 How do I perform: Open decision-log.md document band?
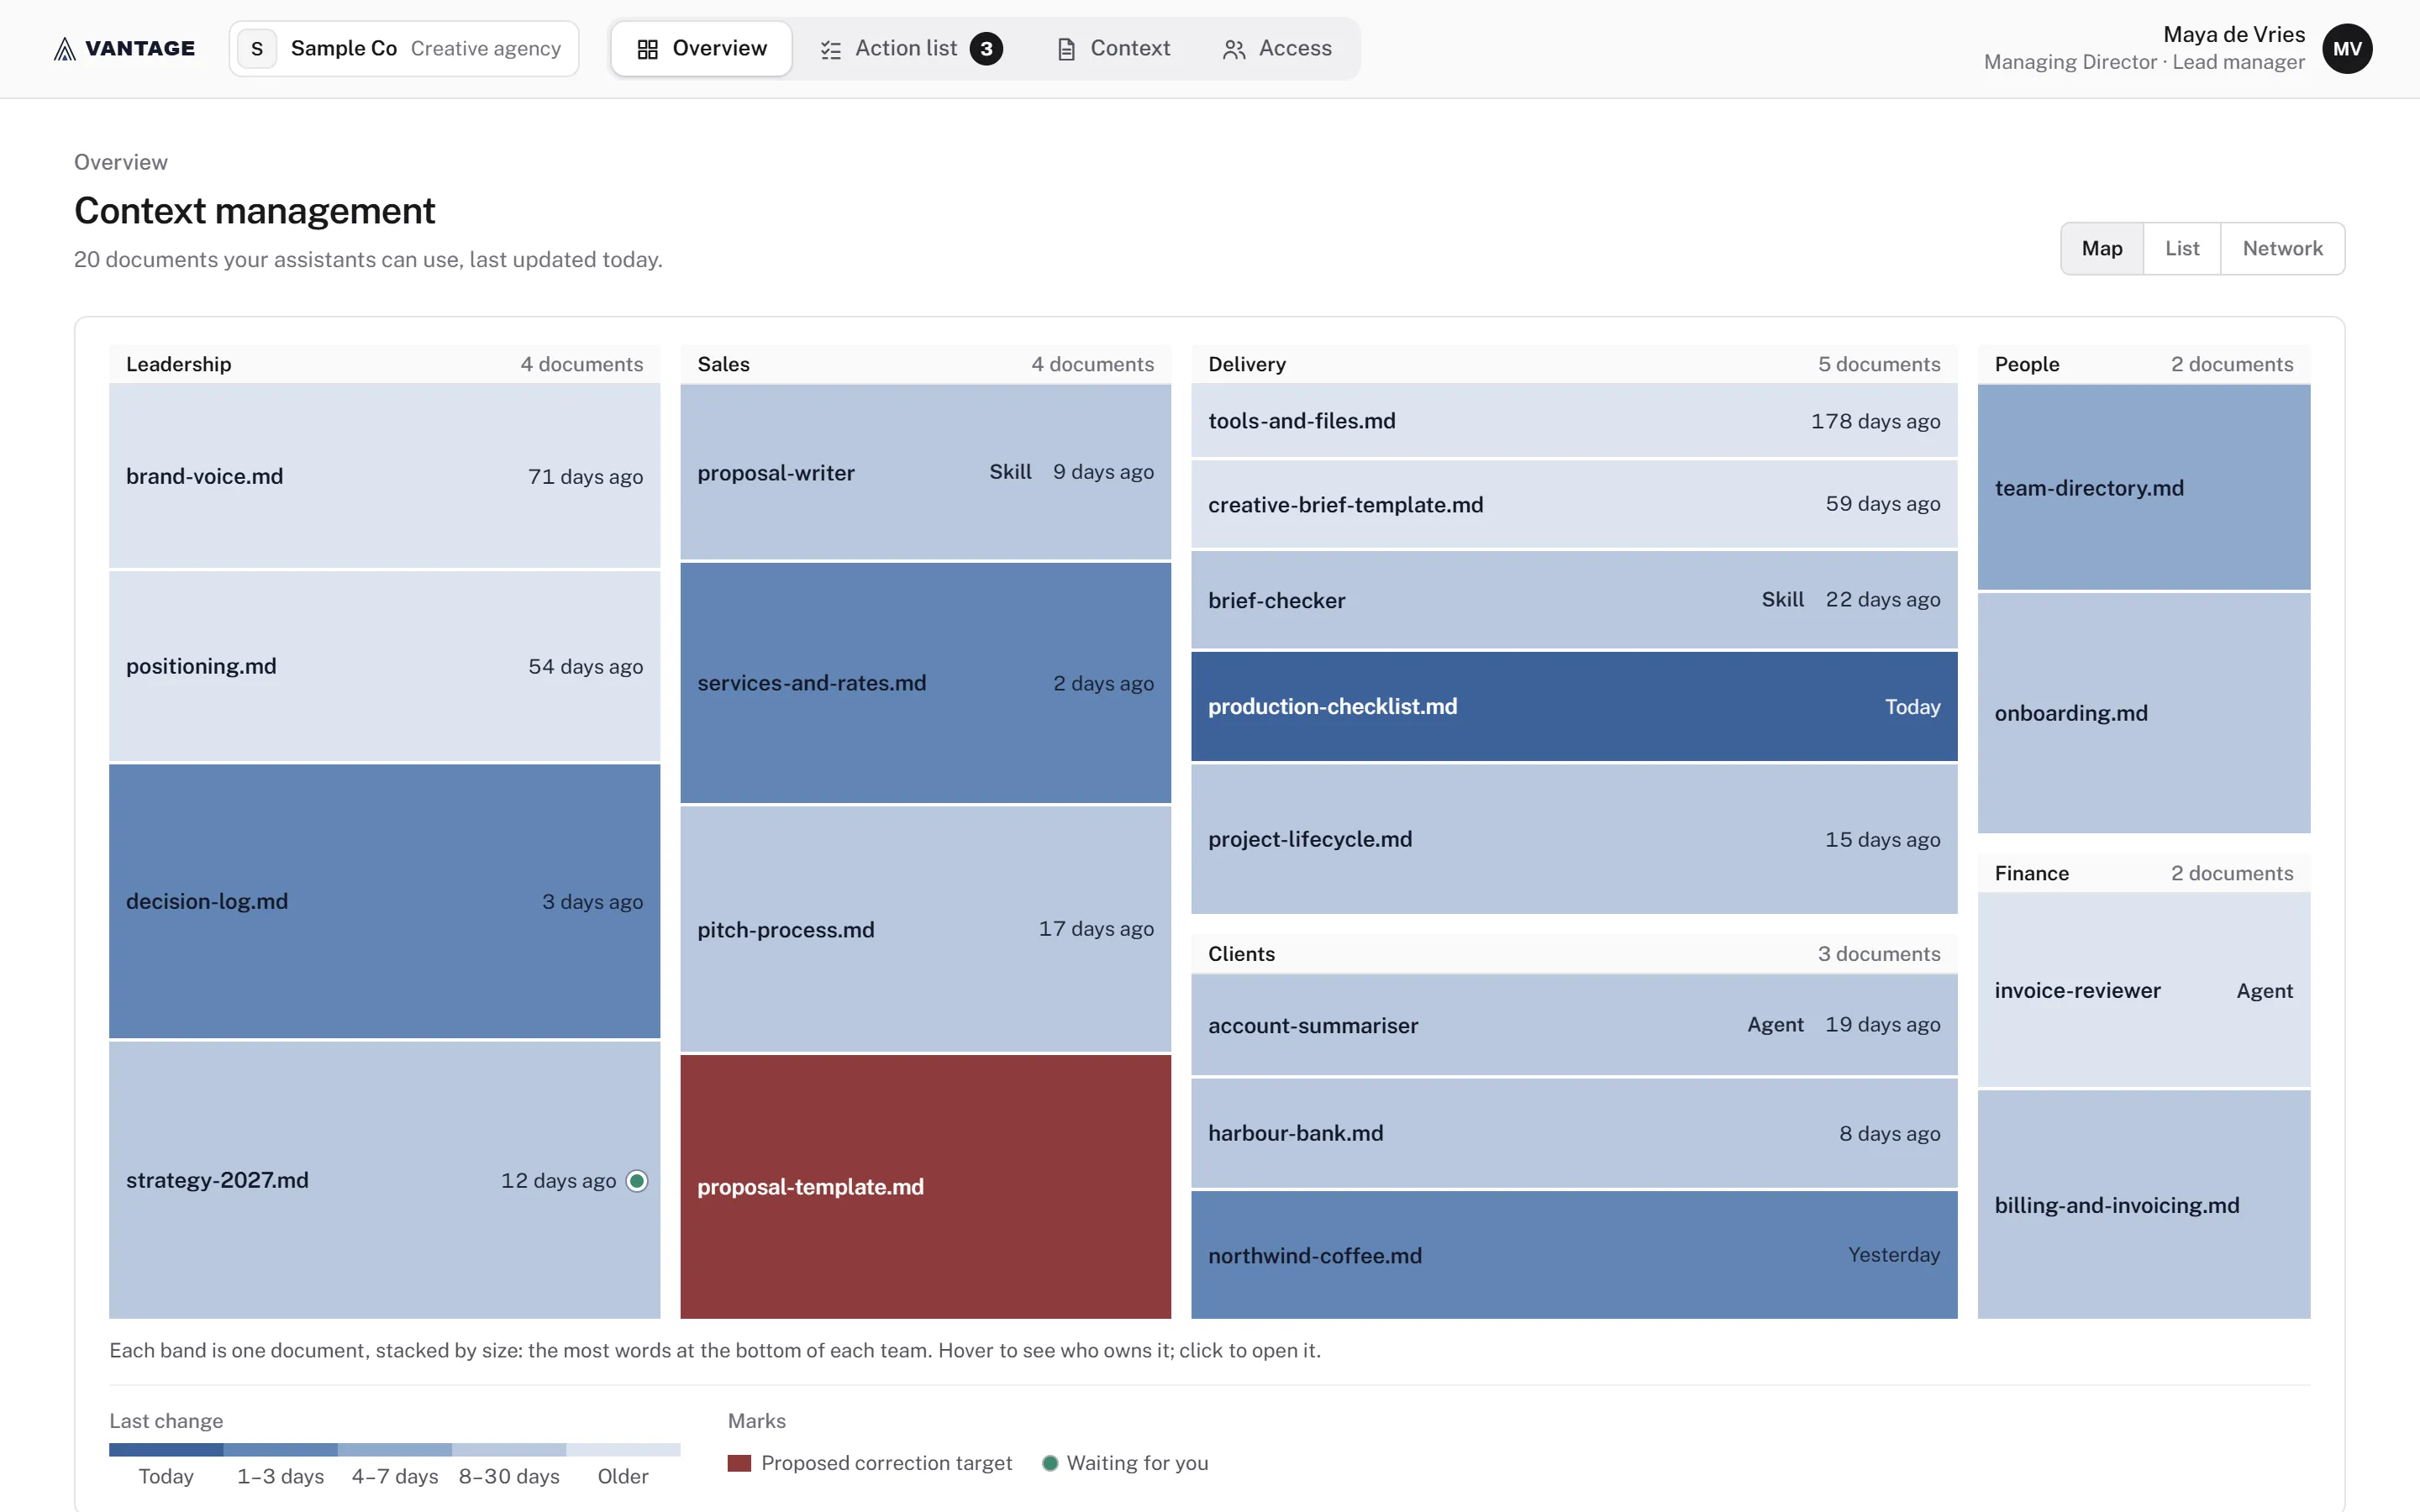384,901
